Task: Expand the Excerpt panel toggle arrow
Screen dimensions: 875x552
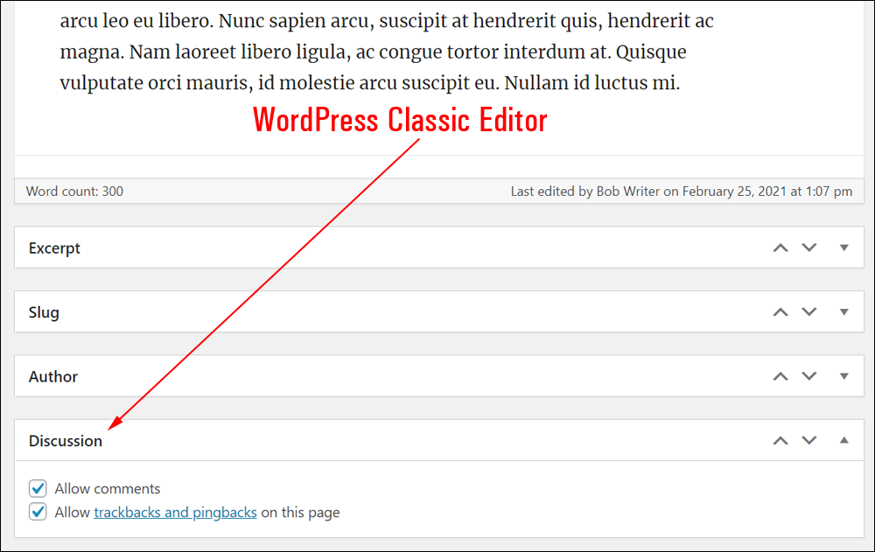Action: coord(844,248)
